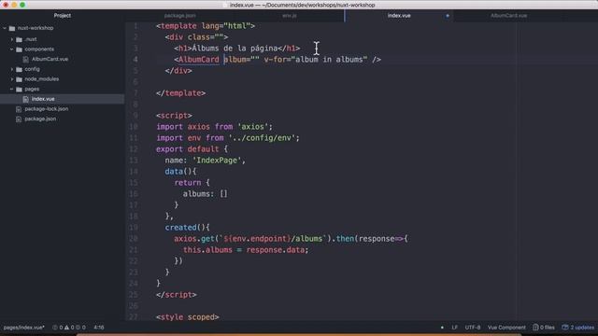Click the components folder icon

pos(19,49)
